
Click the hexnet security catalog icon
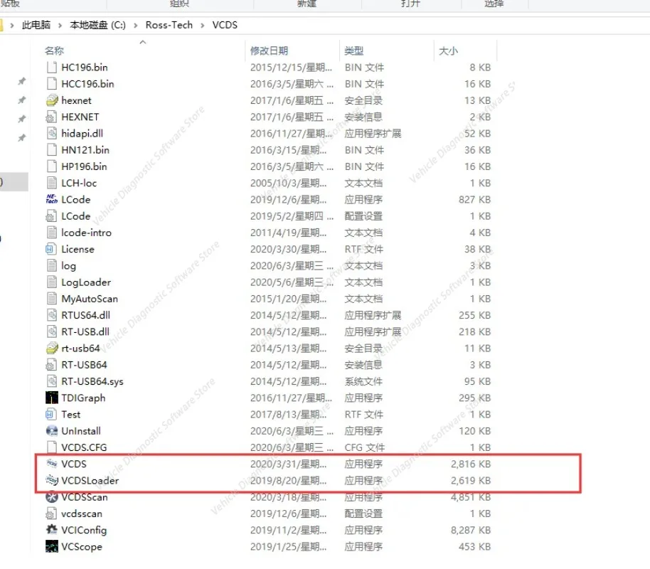pyautogui.click(x=52, y=100)
